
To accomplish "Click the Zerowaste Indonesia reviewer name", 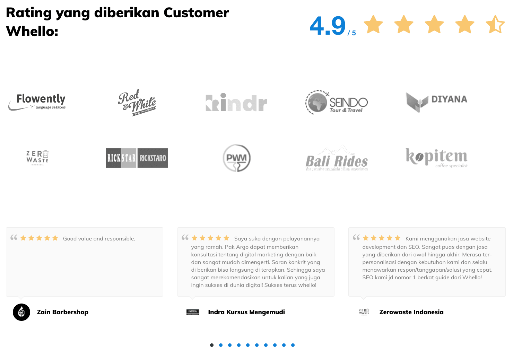I will (411, 312).
